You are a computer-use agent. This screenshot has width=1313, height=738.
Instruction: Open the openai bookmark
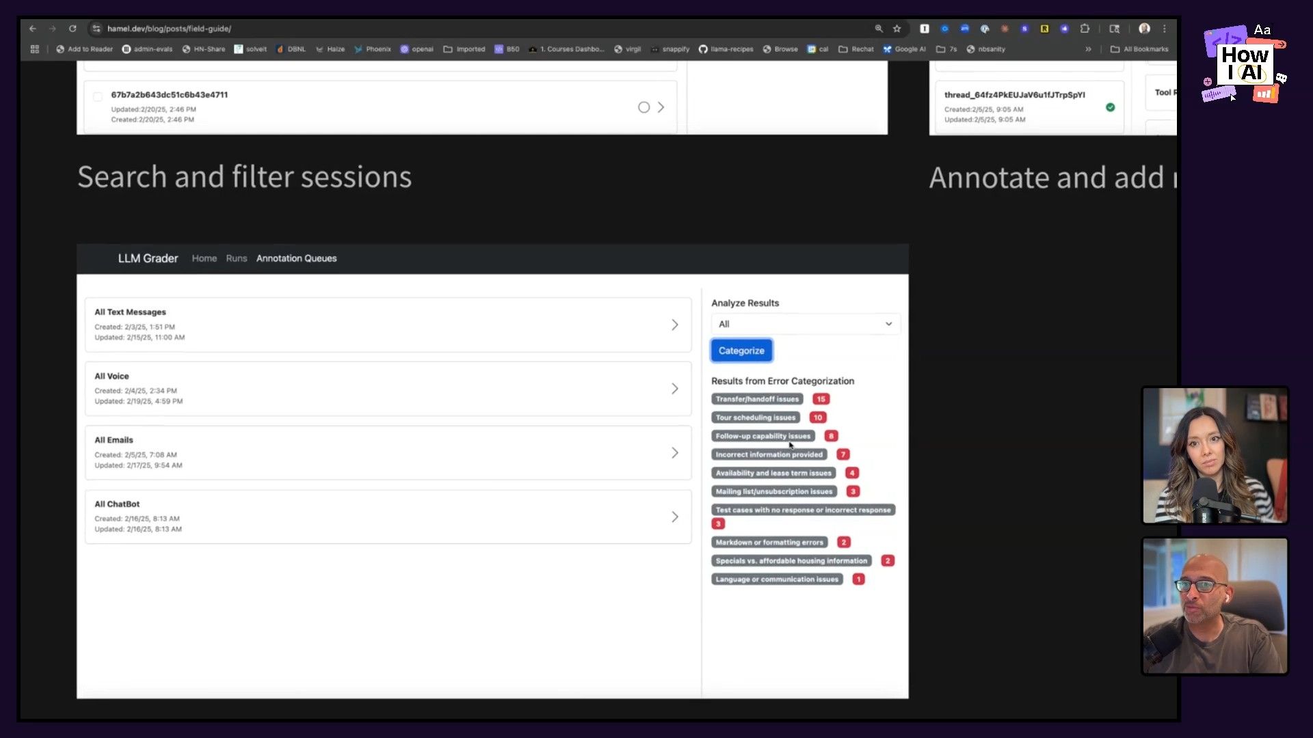coord(416,49)
